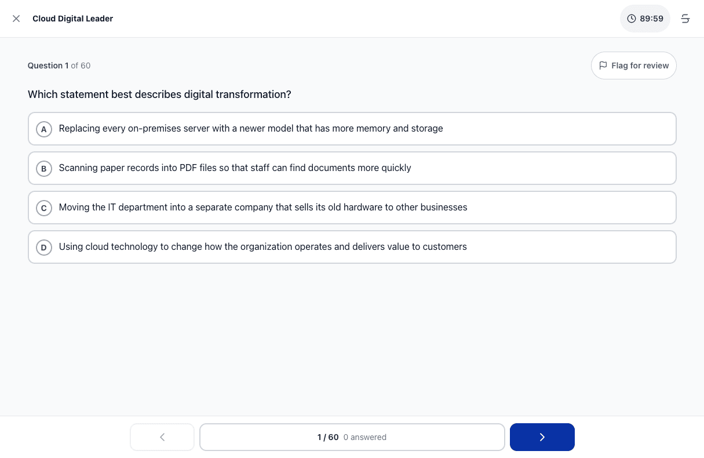Choose answer text about using cloud technology
This screenshot has width=704, height=458.
tap(262, 247)
